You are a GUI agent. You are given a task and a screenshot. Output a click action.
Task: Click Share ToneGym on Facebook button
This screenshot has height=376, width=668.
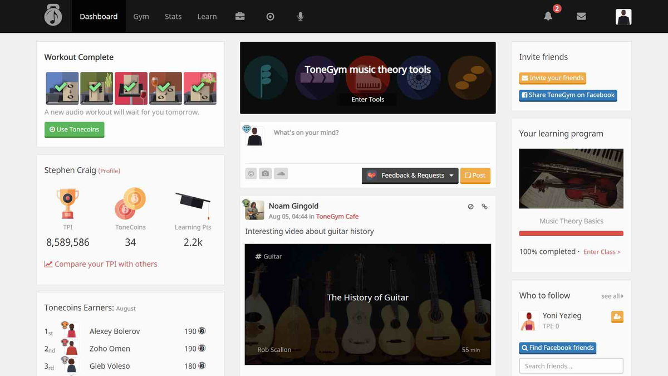click(568, 95)
